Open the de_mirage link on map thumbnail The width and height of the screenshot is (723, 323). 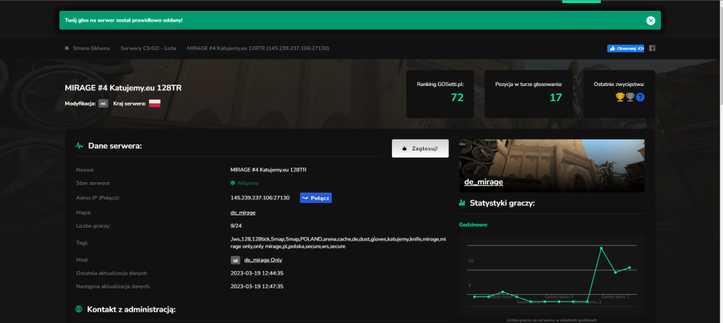pos(483,182)
